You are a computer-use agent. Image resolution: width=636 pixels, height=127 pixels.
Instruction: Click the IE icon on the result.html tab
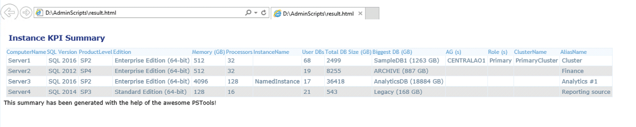coord(277,14)
